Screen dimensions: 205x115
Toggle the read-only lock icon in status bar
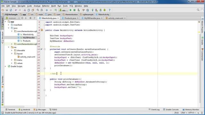(198, 113)
